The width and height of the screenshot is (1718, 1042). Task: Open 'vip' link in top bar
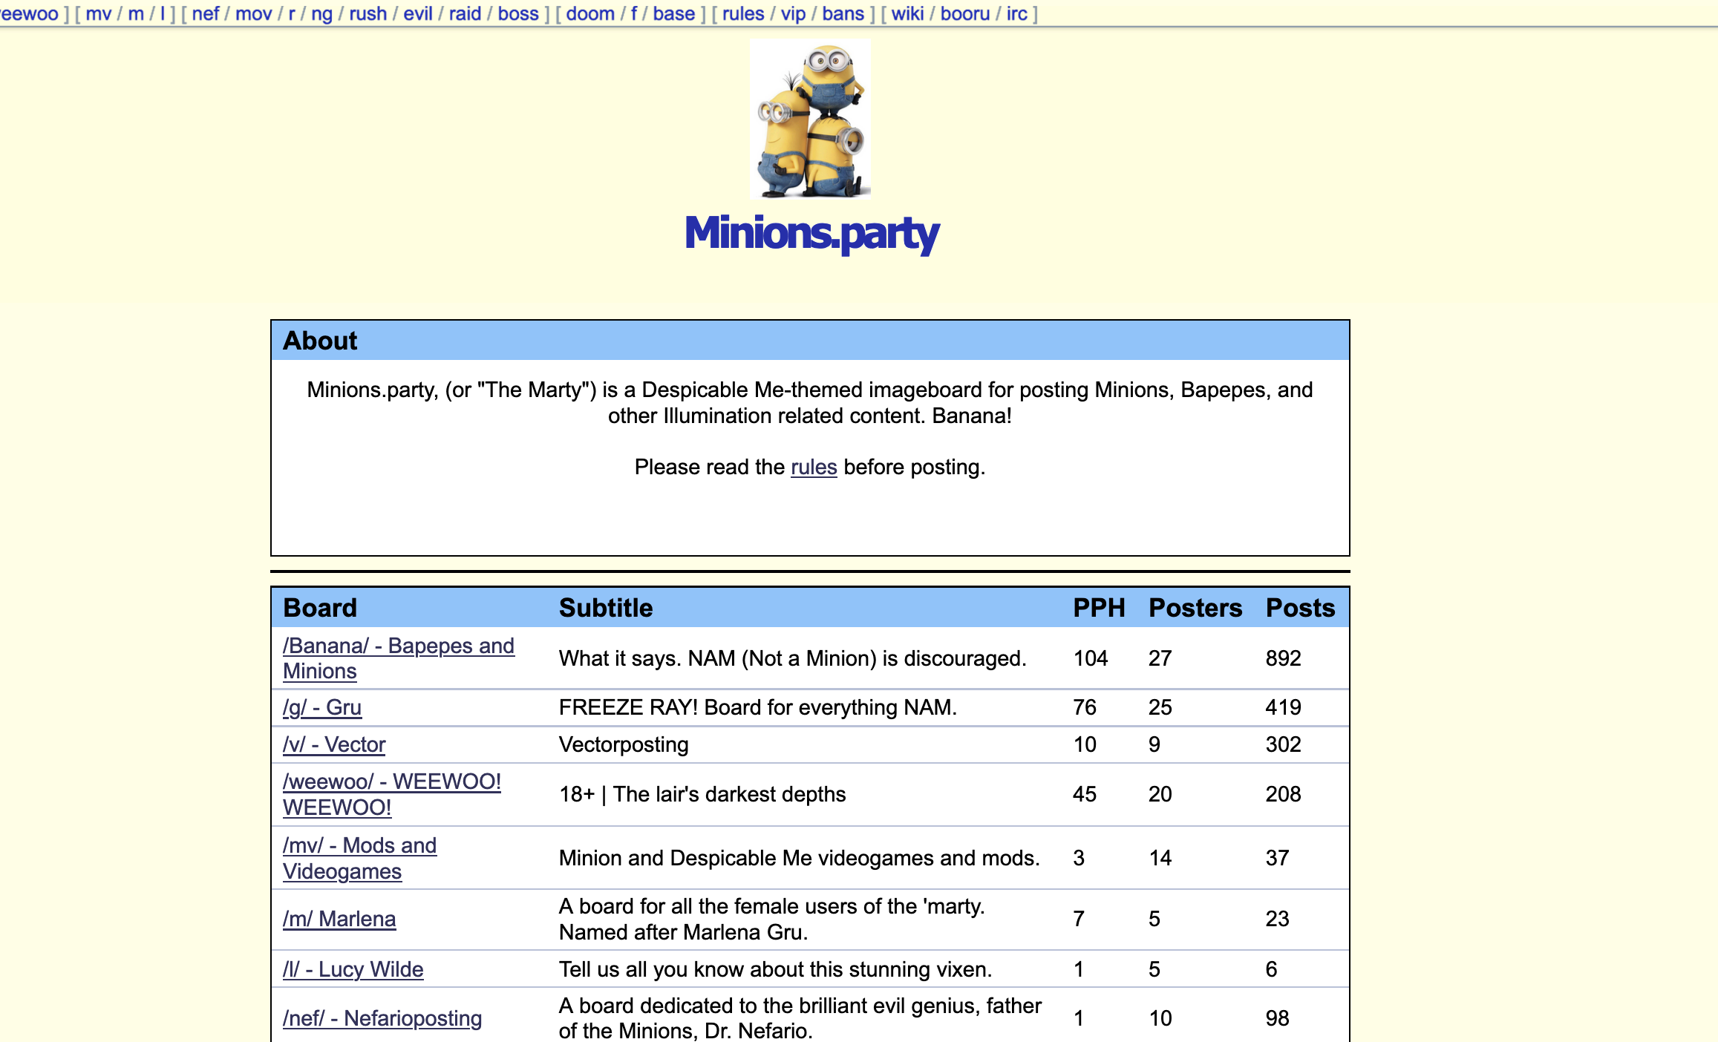(x=793, y=13)
